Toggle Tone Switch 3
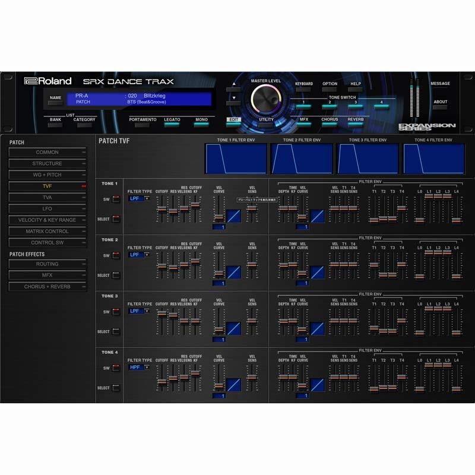This screenshot has height=475, width=475. (355, 106)
